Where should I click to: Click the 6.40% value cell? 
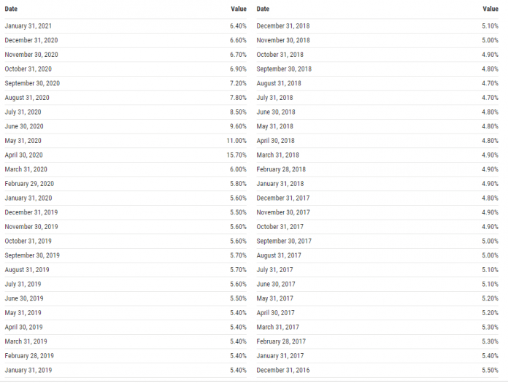coord(239,26)
